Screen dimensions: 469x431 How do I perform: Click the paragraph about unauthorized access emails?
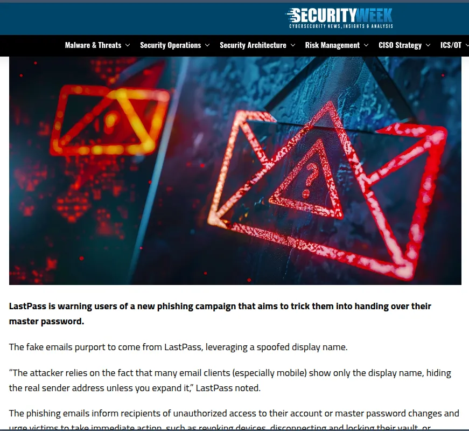(234, 420)
